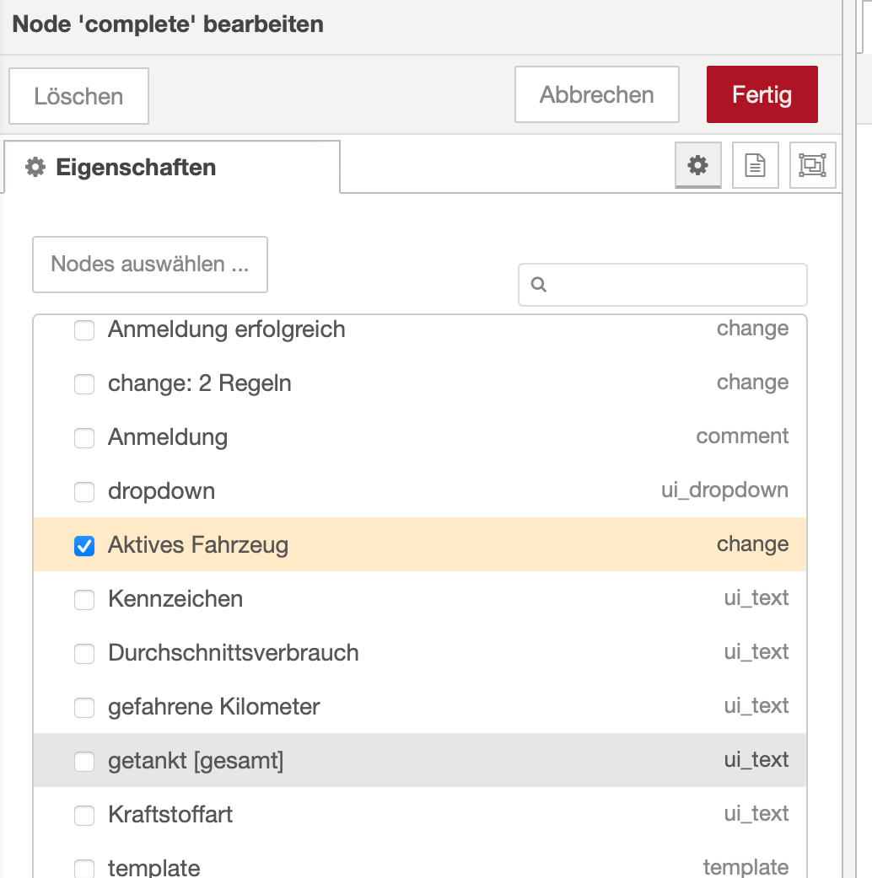Delete node with Löschen button
Image resolution: width=872 pixels, height=878 pixels.
click(x=78, y=96)
